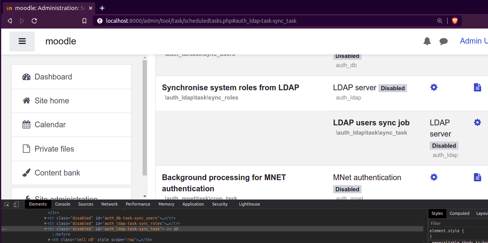Viewport: 488px width, 243px height.
Task: Collapse the auth_ldap-task-sync_task tr node
Action: click(x=46, y=229)
